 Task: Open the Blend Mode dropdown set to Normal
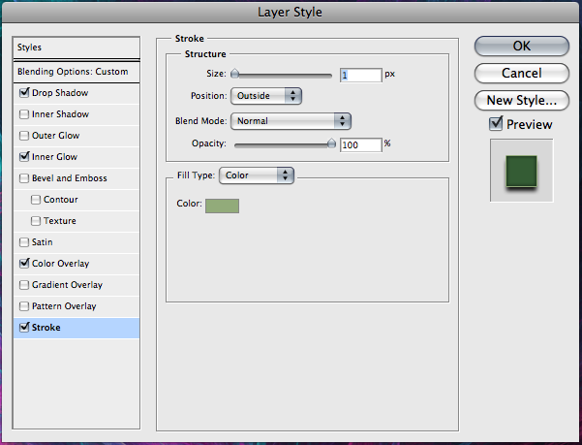click(291, 121)
